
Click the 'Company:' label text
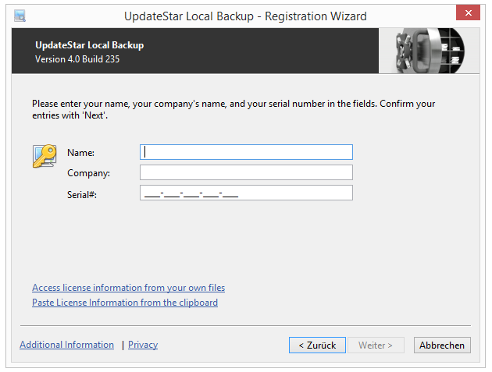88,173
